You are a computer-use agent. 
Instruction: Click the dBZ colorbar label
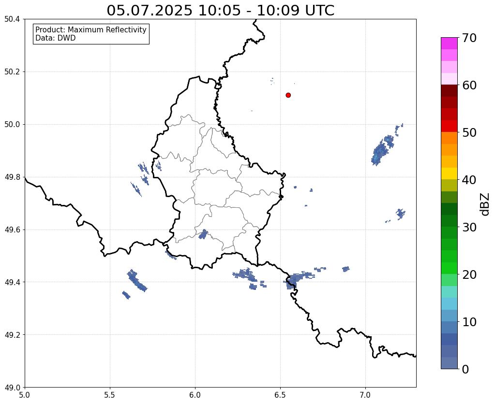point(485,204)
